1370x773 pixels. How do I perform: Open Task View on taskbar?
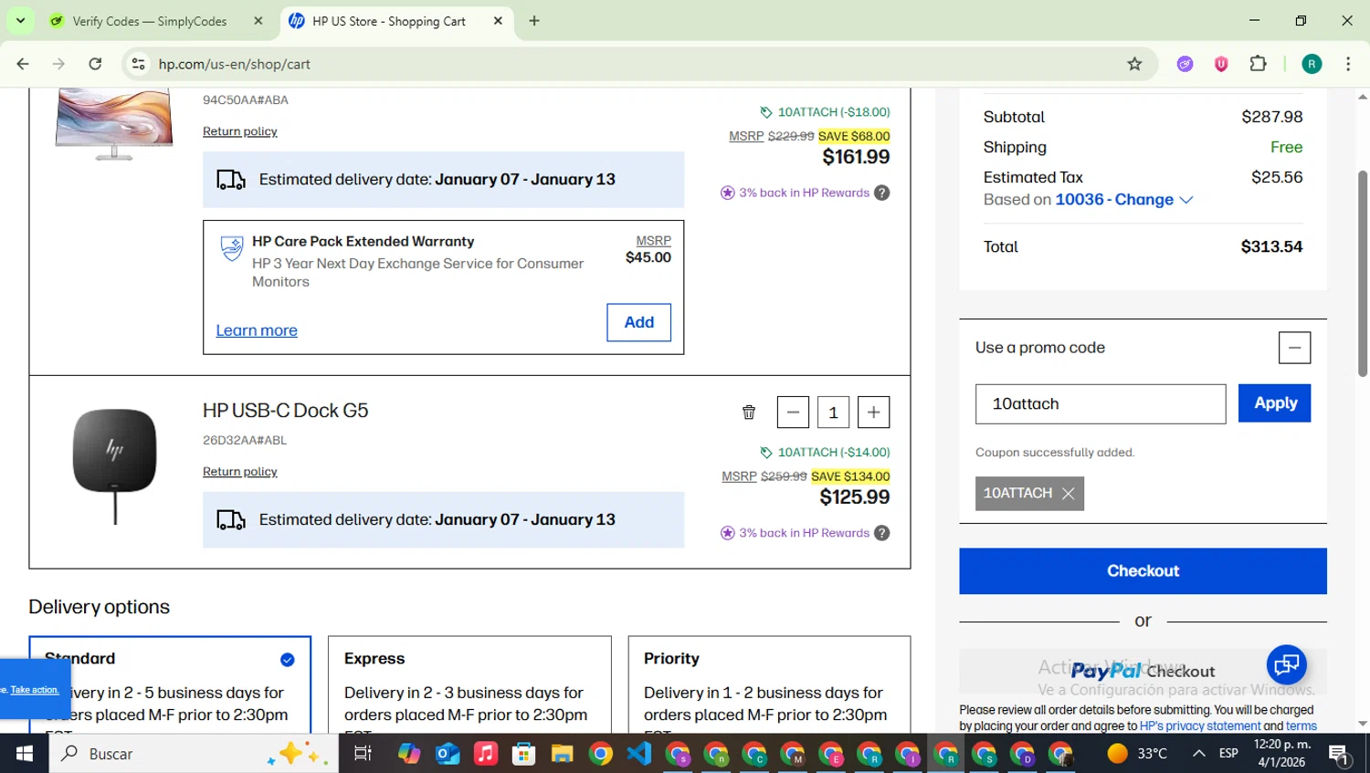click(363, 754)
